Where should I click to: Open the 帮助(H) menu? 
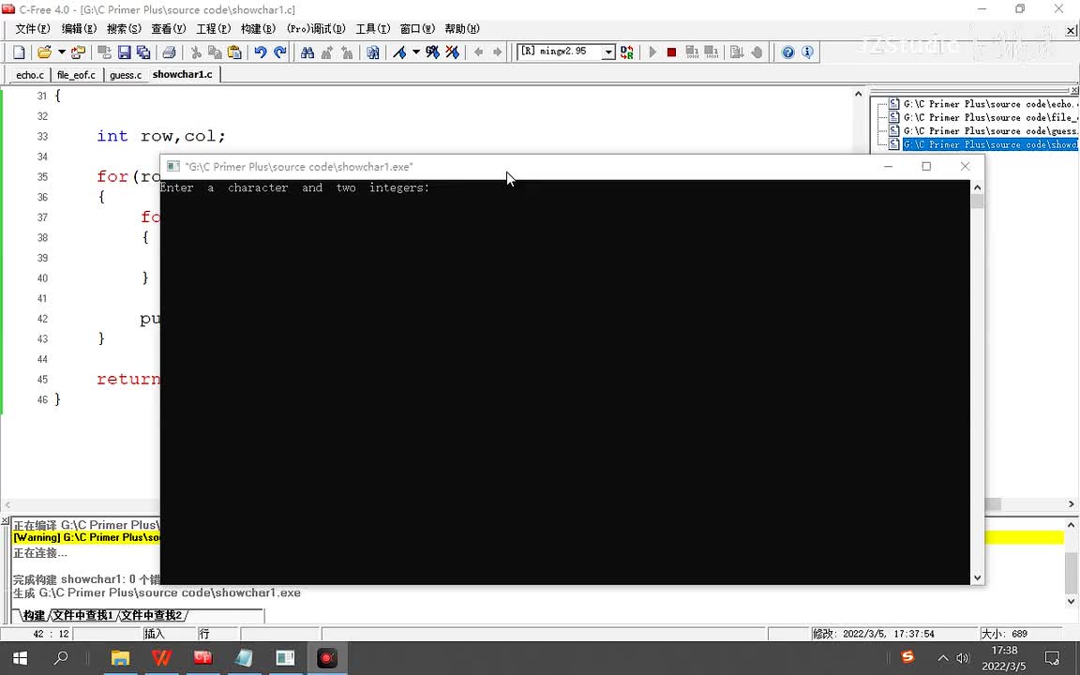pos(462,29)
